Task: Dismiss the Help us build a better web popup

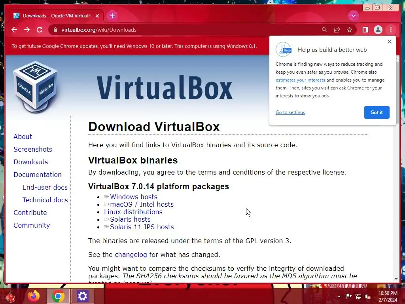Action: pyautogui.click(x=390, y=42)
